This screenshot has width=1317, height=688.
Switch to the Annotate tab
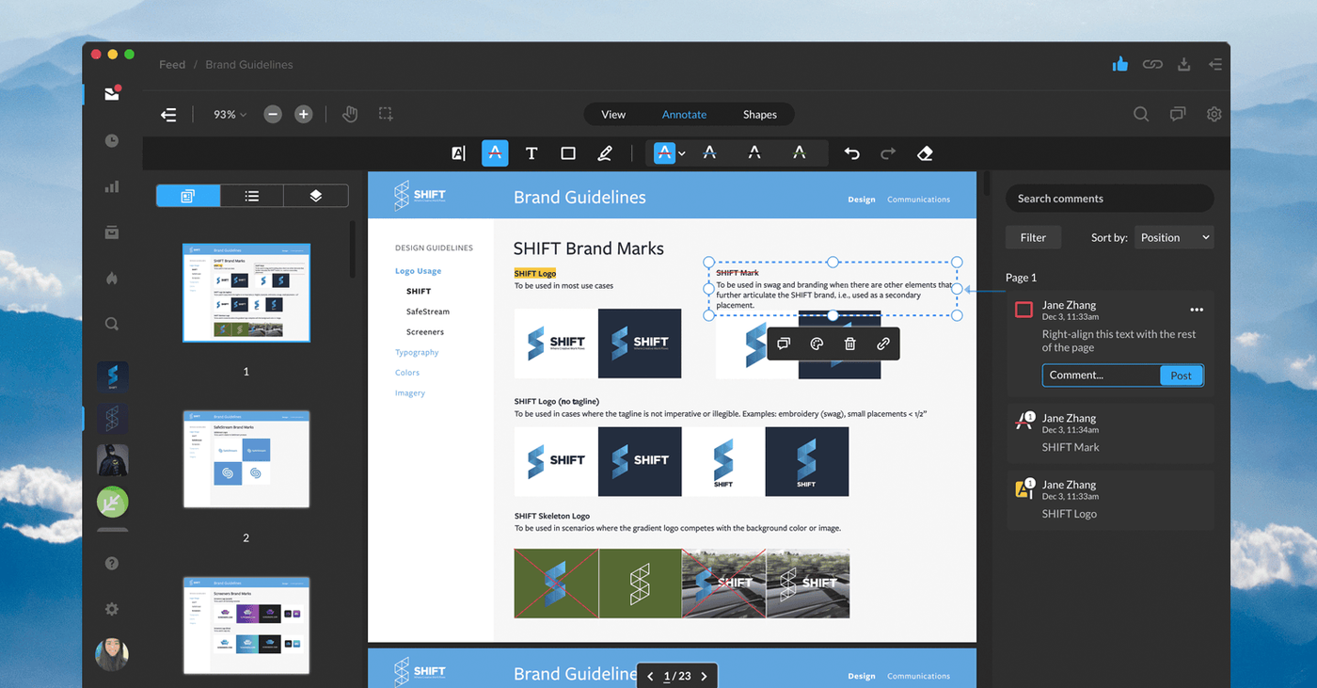(x=684, y=115)
